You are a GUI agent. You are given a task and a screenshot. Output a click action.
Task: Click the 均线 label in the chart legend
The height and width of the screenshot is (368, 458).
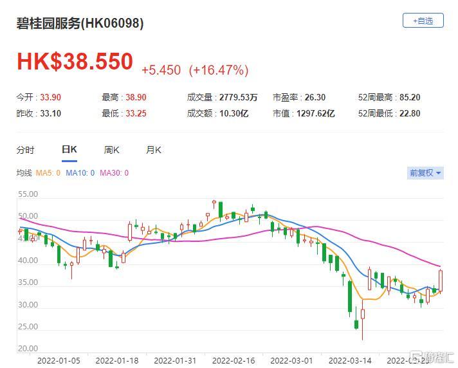pos(24,172)
